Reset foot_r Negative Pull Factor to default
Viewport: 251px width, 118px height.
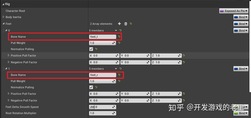[x=184, y=100]
